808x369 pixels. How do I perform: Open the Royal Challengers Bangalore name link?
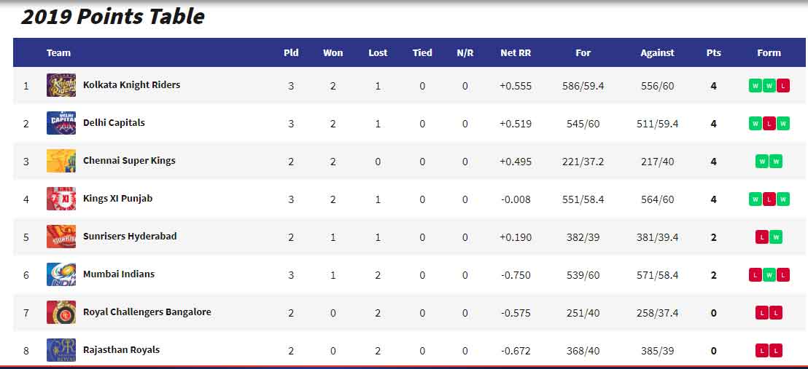point(147,312)
